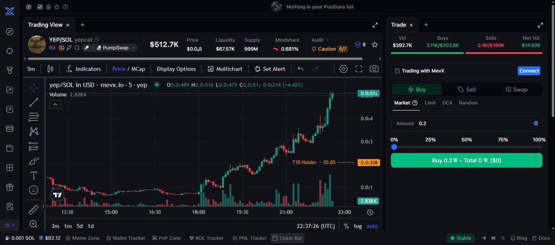Toggle the Ticker Bar in footer

pyautogui.click(x=287, y=238)
